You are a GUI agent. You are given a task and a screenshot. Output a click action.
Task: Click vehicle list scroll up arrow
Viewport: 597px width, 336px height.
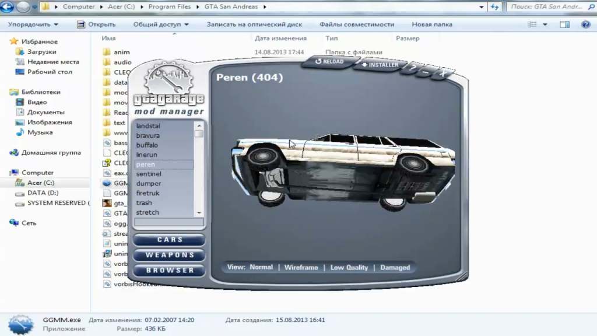pos(199,125)
